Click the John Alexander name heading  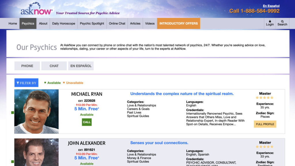pyautogui.click(x=87, y=143)
